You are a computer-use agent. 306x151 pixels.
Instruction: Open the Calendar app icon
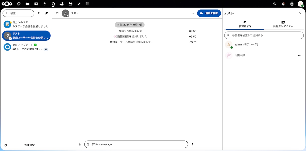[70, 4]
